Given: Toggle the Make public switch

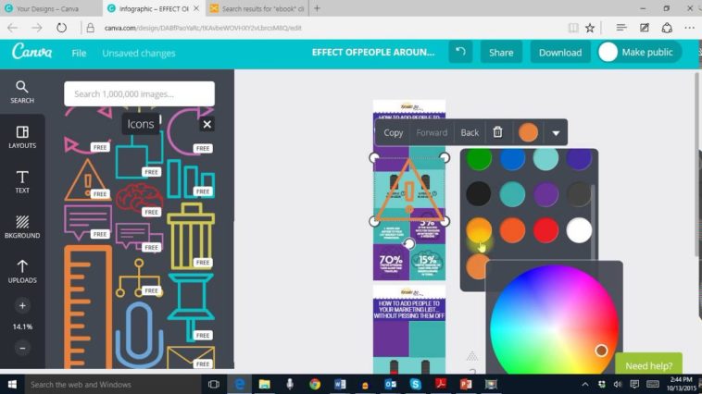Looking at the screenshot, I should 608,52.
